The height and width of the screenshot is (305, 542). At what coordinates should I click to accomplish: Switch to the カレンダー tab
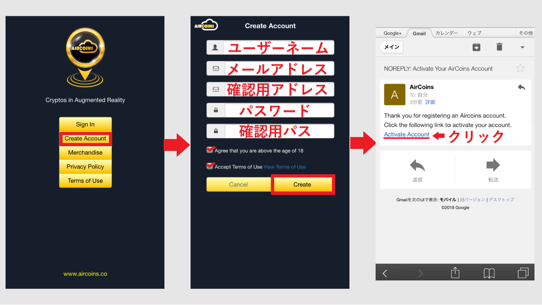pyautogui.click(x=447, y=33)
